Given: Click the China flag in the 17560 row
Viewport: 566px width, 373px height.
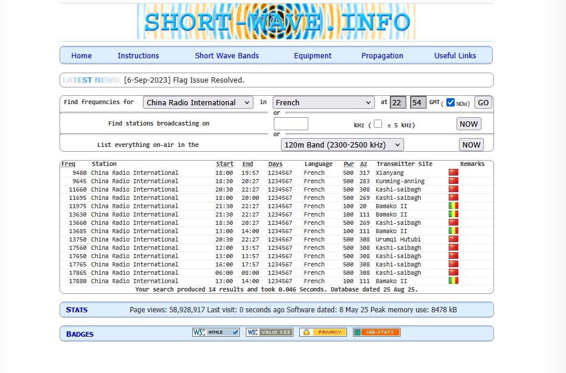Looking at the screenshot, I should click(x=454, y=247).
